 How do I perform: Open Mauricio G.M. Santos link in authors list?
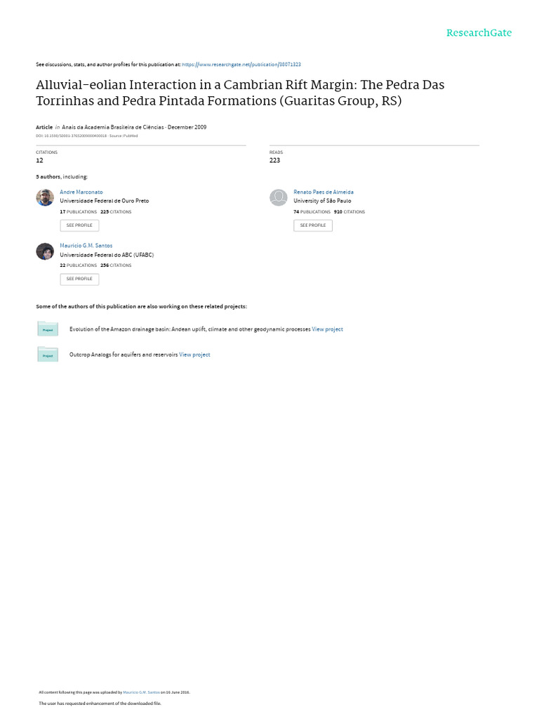coord(86,246)
